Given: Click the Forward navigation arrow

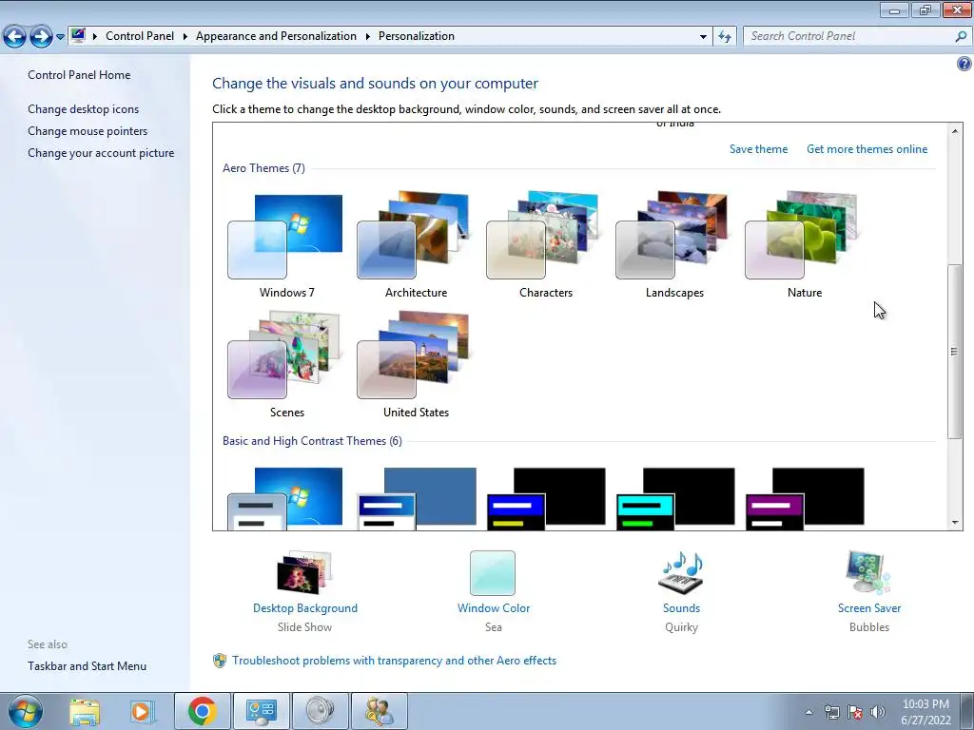Looking at the screenshot, I should click(x=41, y=37).
